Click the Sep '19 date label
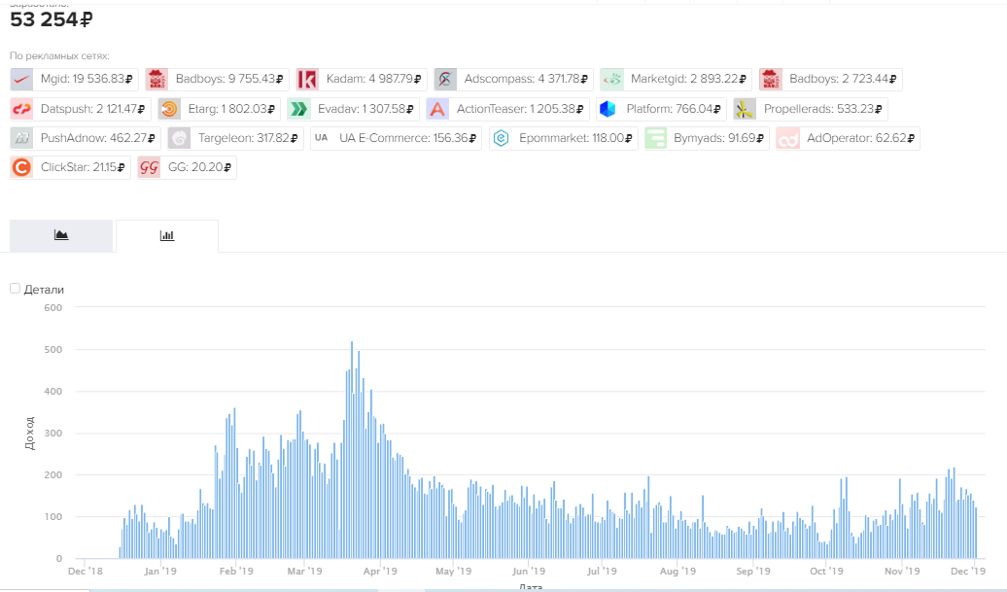 (753, 571)
